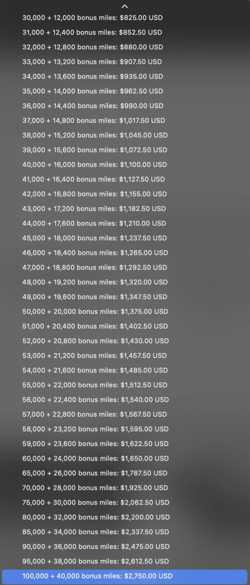This screenshot has height=585, width=250.
Task: Select the $1,430.00 USD option
Action: click(125, 341)
